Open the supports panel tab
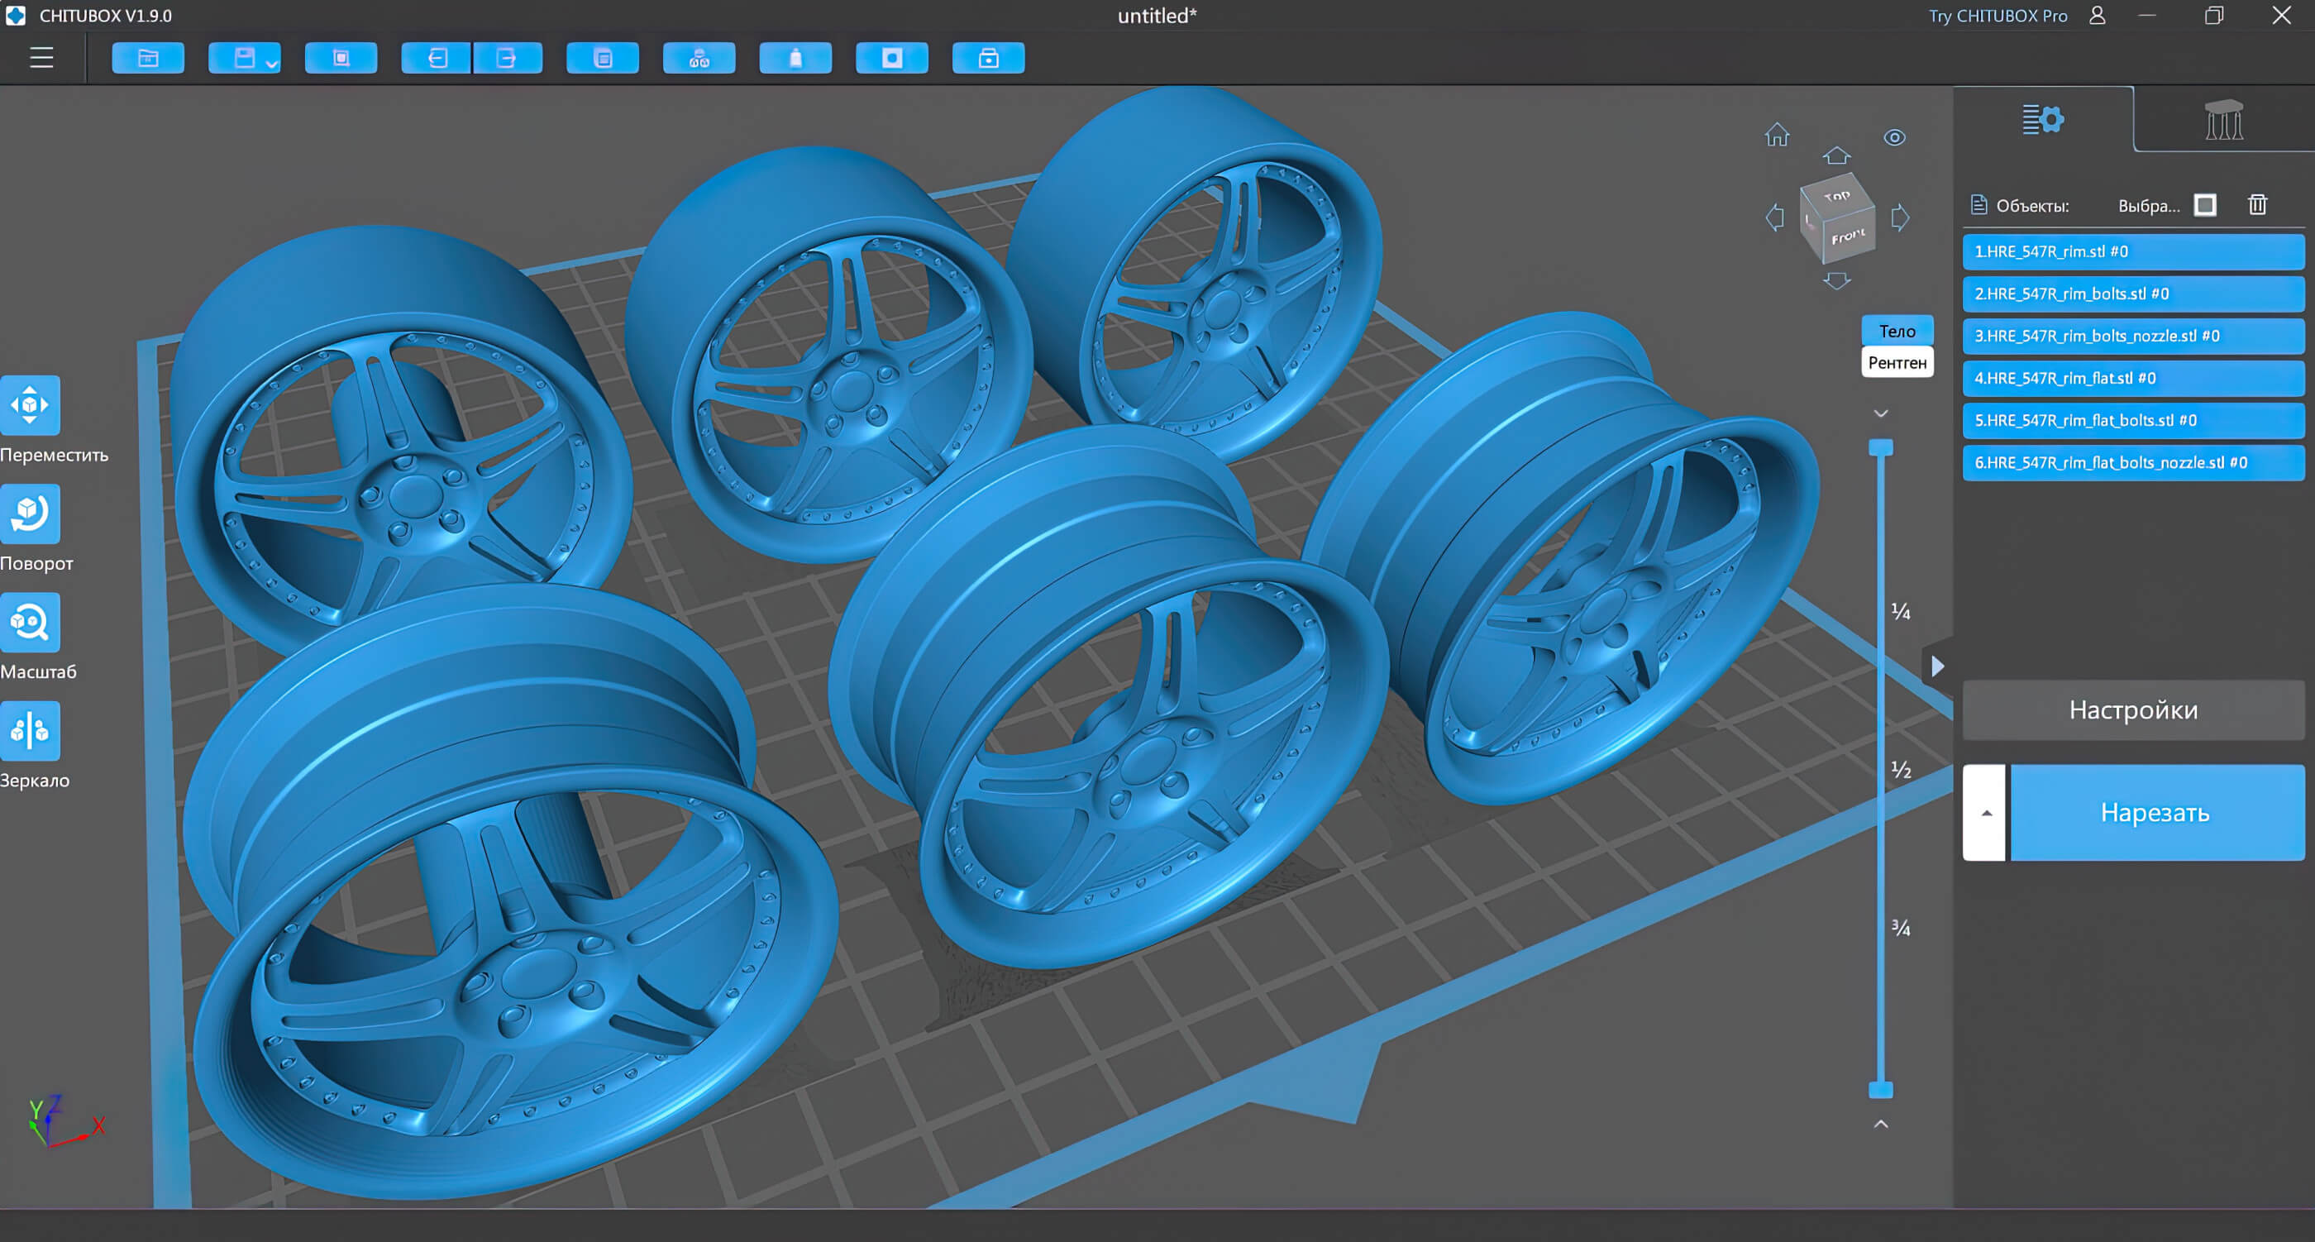This screenshot has width=2315, height=1242. pyautogui.click(x=2224, y=120)
